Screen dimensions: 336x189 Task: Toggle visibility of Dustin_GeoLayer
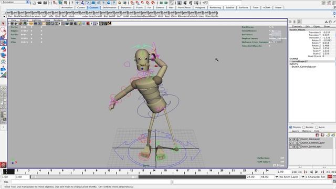click(x=291, y=139)
